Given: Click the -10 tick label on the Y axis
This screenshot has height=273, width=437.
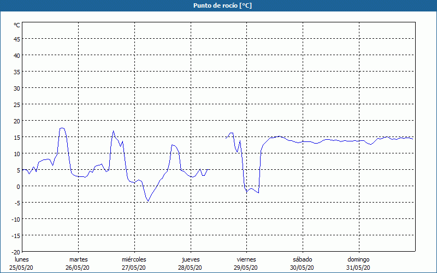Looking at the screenshot, I should click(x=16, y=219).
